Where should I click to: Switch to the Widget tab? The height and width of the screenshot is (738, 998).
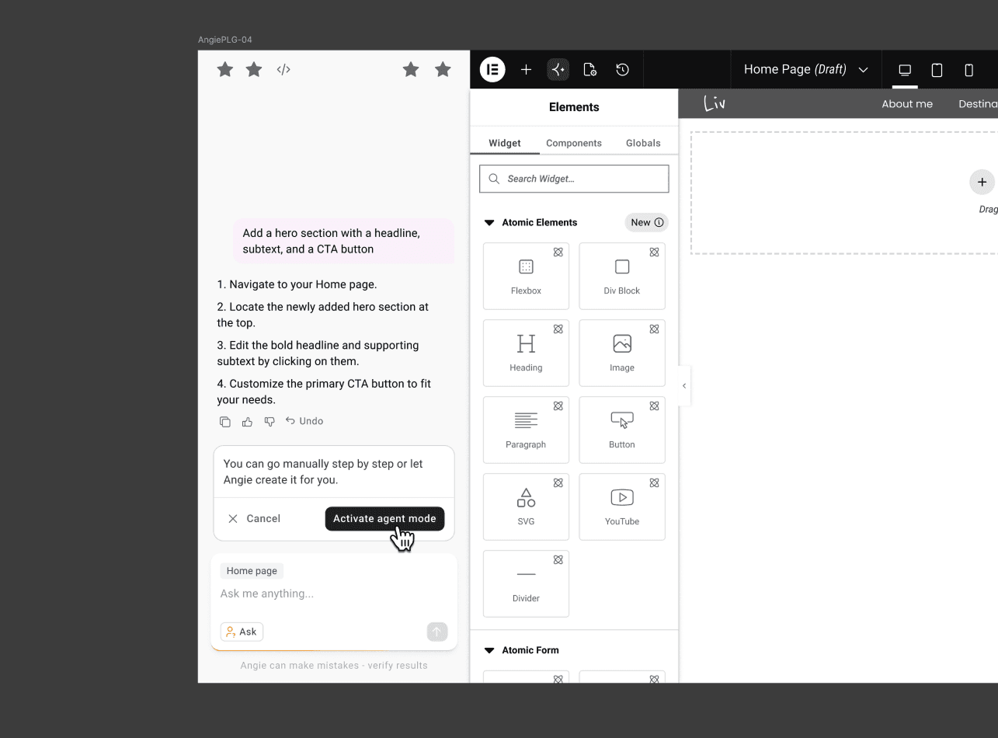click(x=505, y=143)
